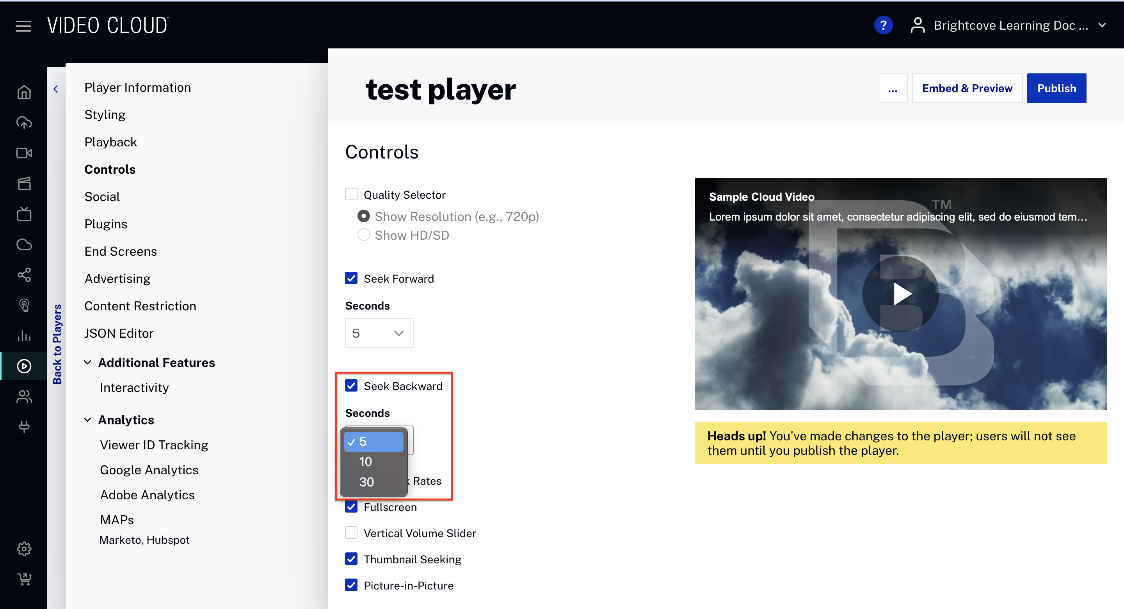Open the Plugins section
The width and height of the screenshot is (1124, 609).
pos(106,224)
